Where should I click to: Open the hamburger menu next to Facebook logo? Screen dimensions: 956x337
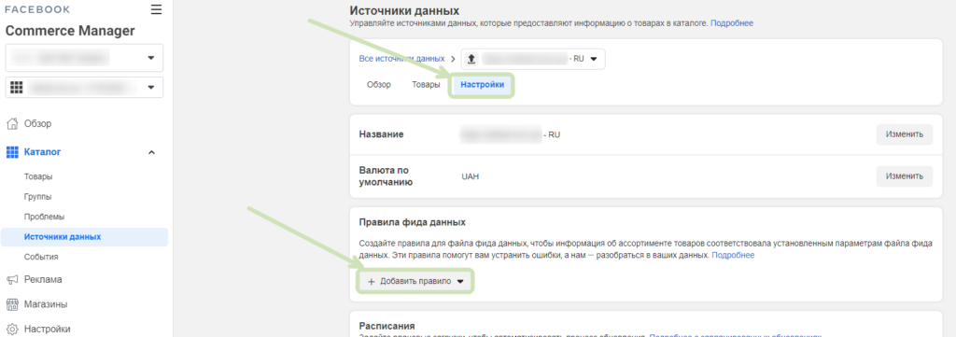[x=156, y=9]
